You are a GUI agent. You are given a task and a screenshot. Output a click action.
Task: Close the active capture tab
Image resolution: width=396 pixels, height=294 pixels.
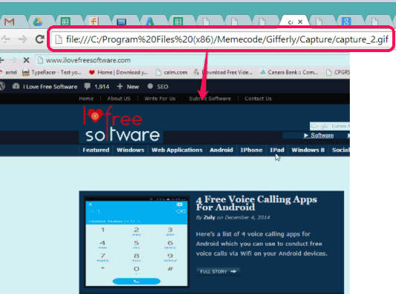pos(300,22)
